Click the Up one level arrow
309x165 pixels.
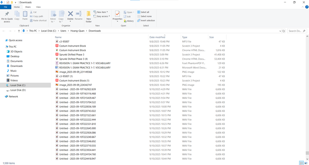(19, 31)
